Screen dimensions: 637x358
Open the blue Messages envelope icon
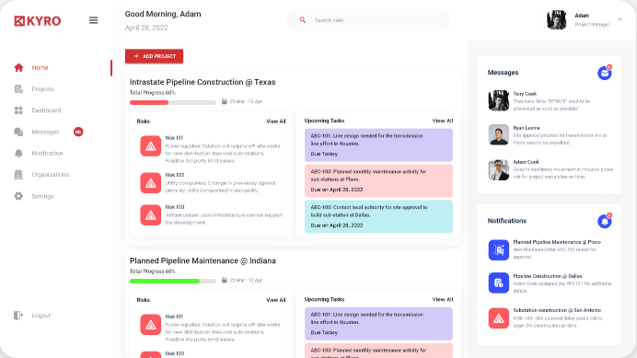[x=605, y=73]
